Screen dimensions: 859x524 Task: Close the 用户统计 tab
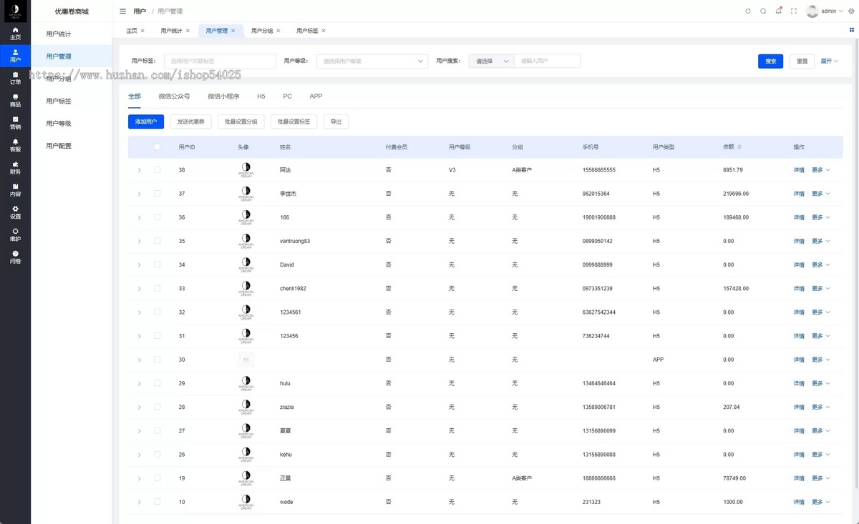coord(188,31)
